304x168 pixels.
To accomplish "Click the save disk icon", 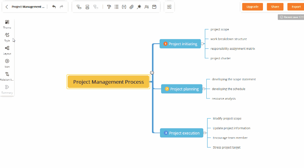I will tap(154, 7).
